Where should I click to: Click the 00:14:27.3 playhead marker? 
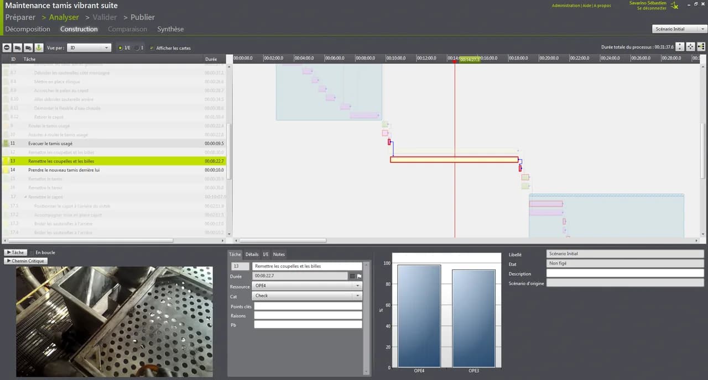(x=470, y=59)
